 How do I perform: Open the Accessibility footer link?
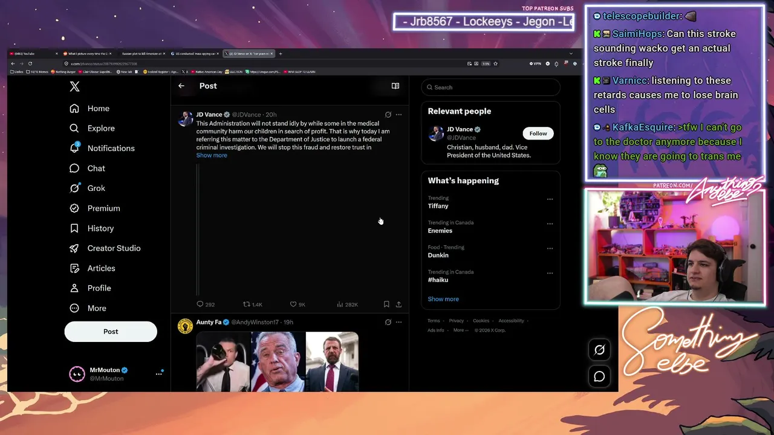pos(512,321)
